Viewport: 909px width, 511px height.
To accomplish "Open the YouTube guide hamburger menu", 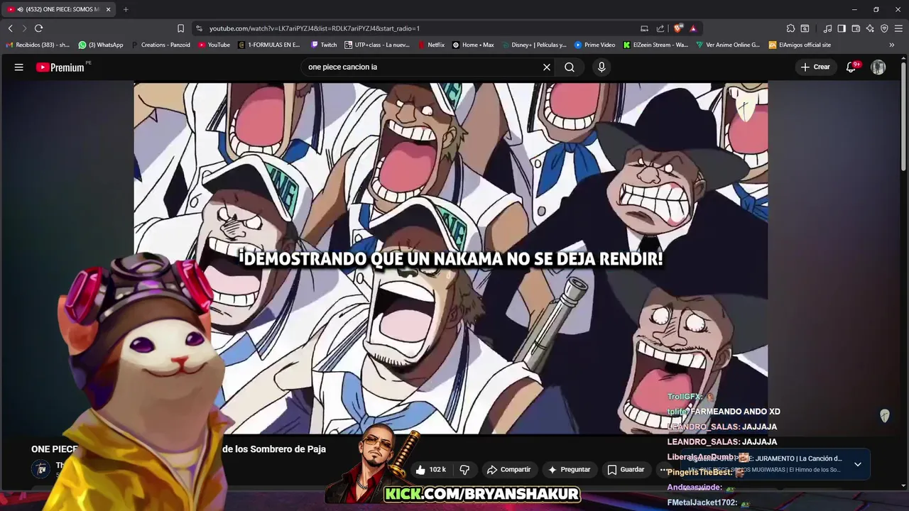I will (x=19, y=67).
